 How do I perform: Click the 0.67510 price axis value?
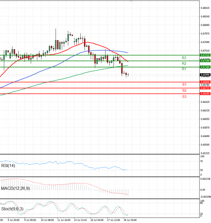point(205,51)
